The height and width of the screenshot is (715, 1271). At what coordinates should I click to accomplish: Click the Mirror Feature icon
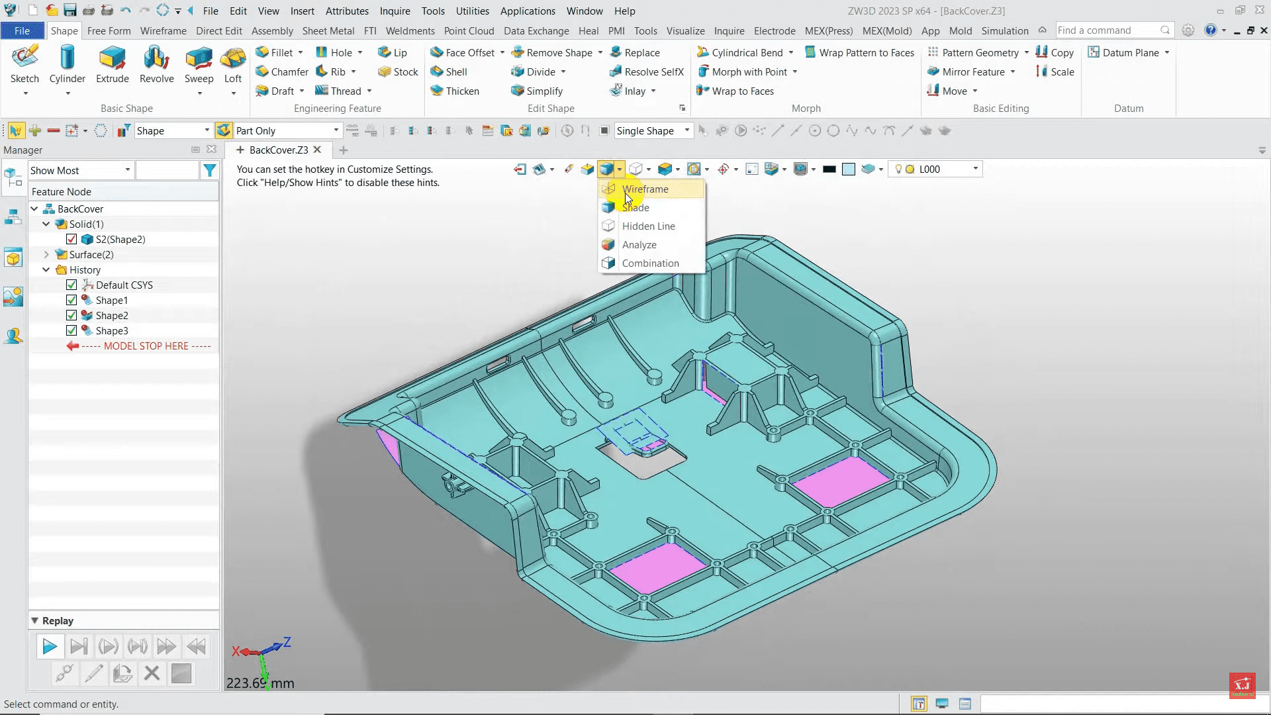[x=933, y=71]
